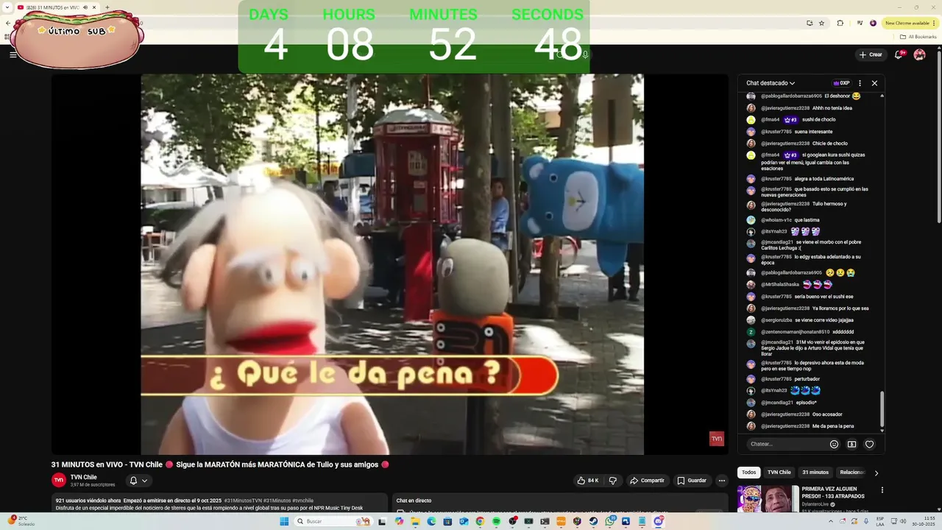
Task: Click the install app icon in address bar
Action: pyautogui.click(x=809, y=23)
